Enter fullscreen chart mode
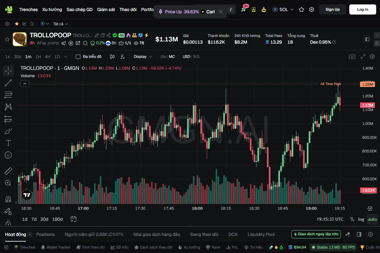The width and height of the screenshot is (380, 253). coord(363,57)
